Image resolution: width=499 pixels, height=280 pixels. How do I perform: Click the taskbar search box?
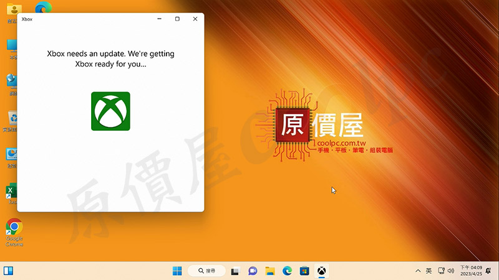206,271
